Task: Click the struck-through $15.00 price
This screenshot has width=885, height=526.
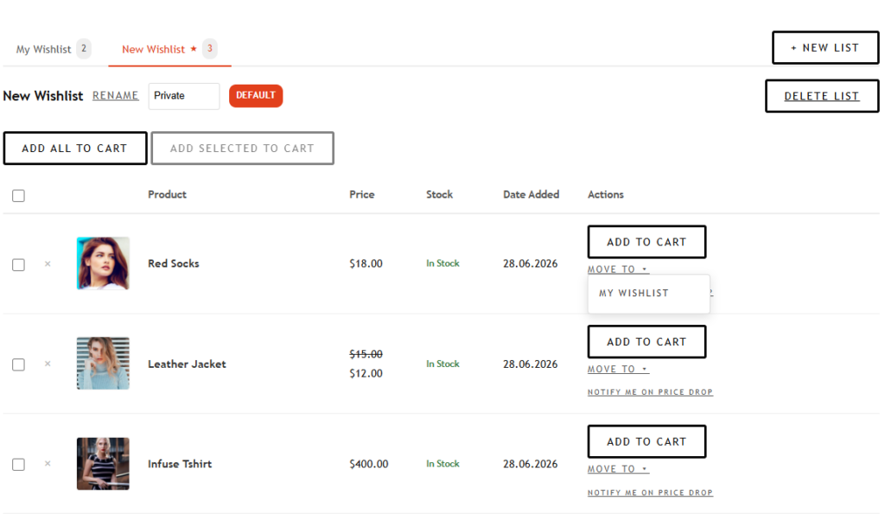Action: coord(366,354)
